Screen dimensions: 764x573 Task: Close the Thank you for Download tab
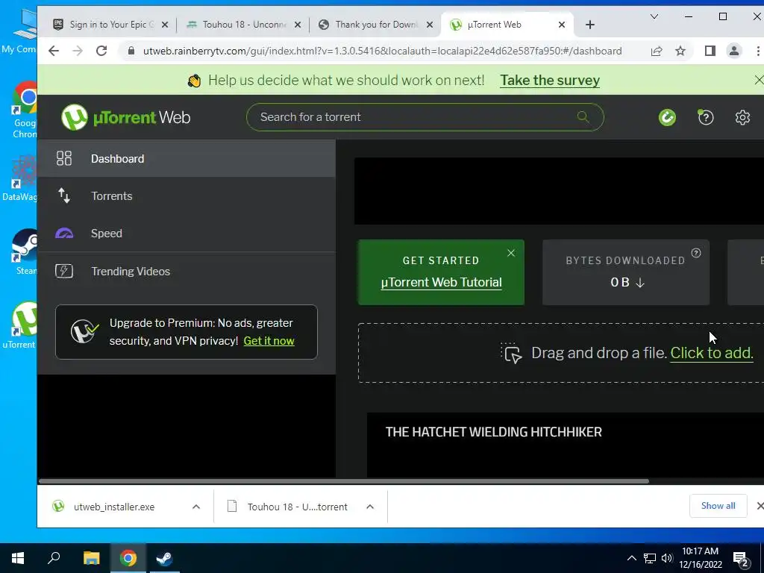click(429, 25)
